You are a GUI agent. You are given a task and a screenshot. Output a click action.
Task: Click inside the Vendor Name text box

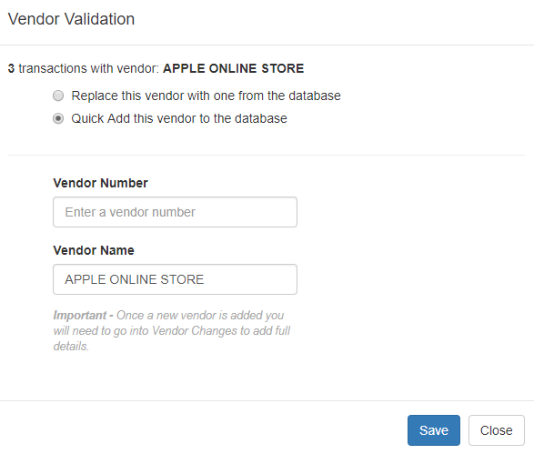tap(175, 279)
